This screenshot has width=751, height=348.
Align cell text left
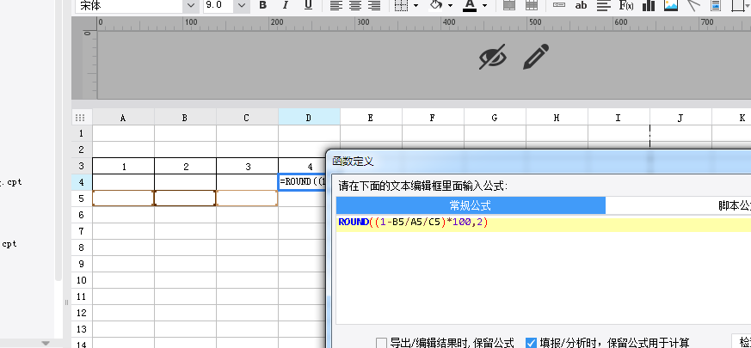(336, 5)
